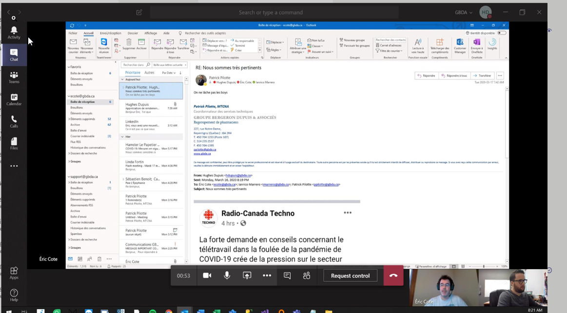This screenshot has width=567, height=313.
Task: Click the TeamViewer Nouvelle réunion icon
Action: tap(104, 46)
